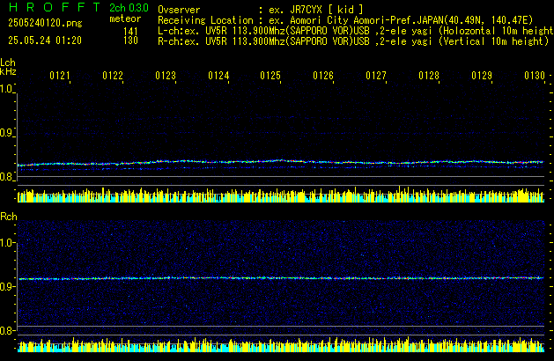Click time marker 0126
Screen dimensions: 554x361
click(323, 76)
